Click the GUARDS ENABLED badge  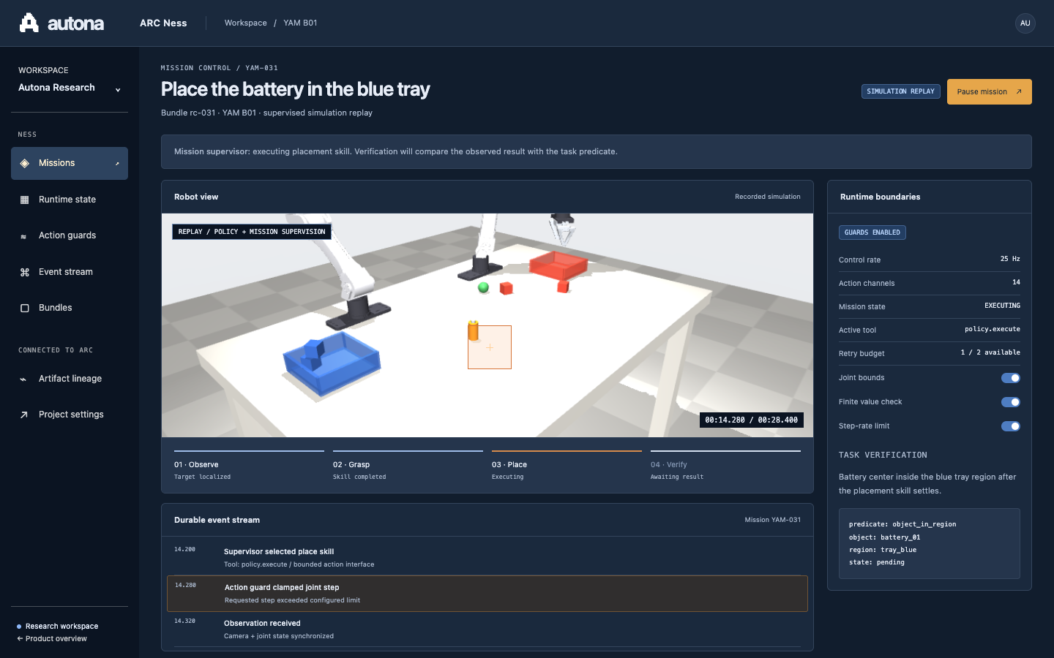pos(872,232)
